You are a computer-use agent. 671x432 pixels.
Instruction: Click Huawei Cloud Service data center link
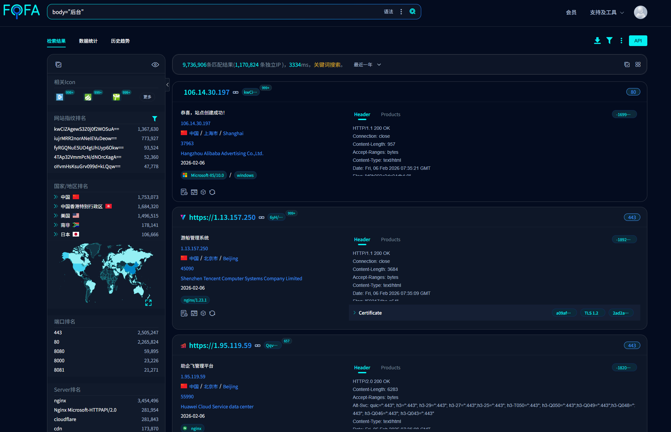(x=217, y=407)
